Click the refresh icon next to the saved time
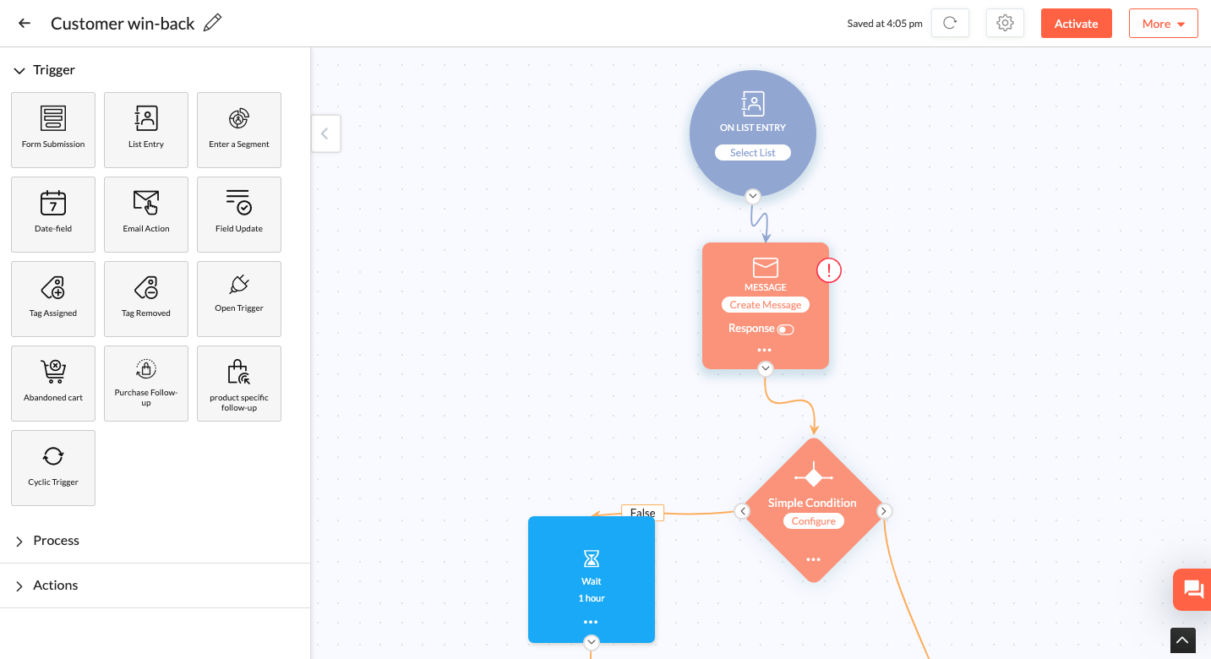 point(950,23)
